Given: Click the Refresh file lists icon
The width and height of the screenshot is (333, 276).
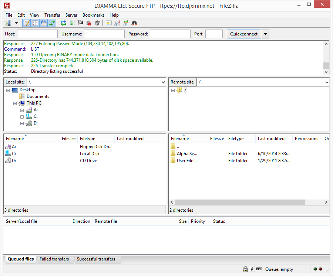Looking at the screenshot, I should 63,23.
